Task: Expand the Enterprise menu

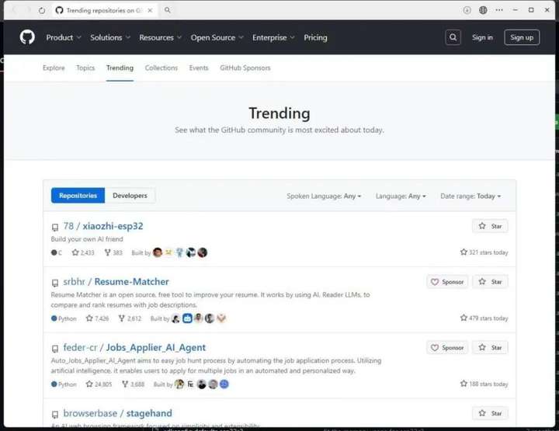Action: (273, 37)
